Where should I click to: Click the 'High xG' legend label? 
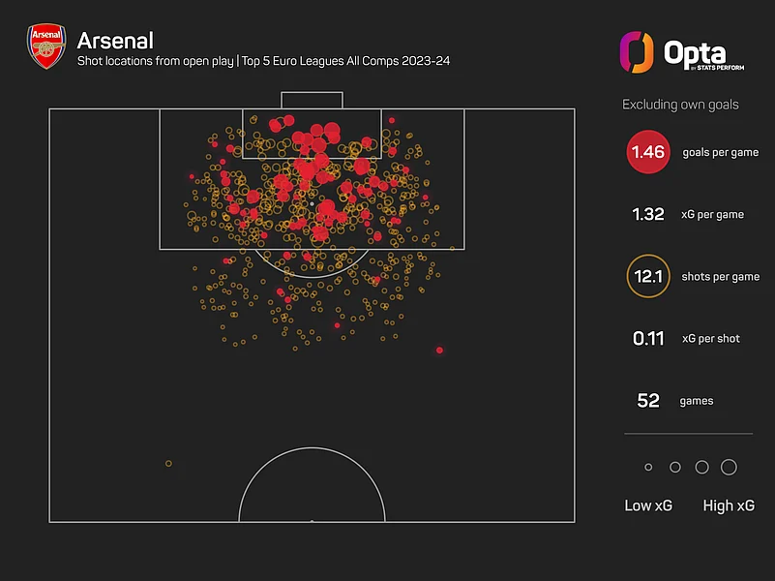(x=729, y=505)
